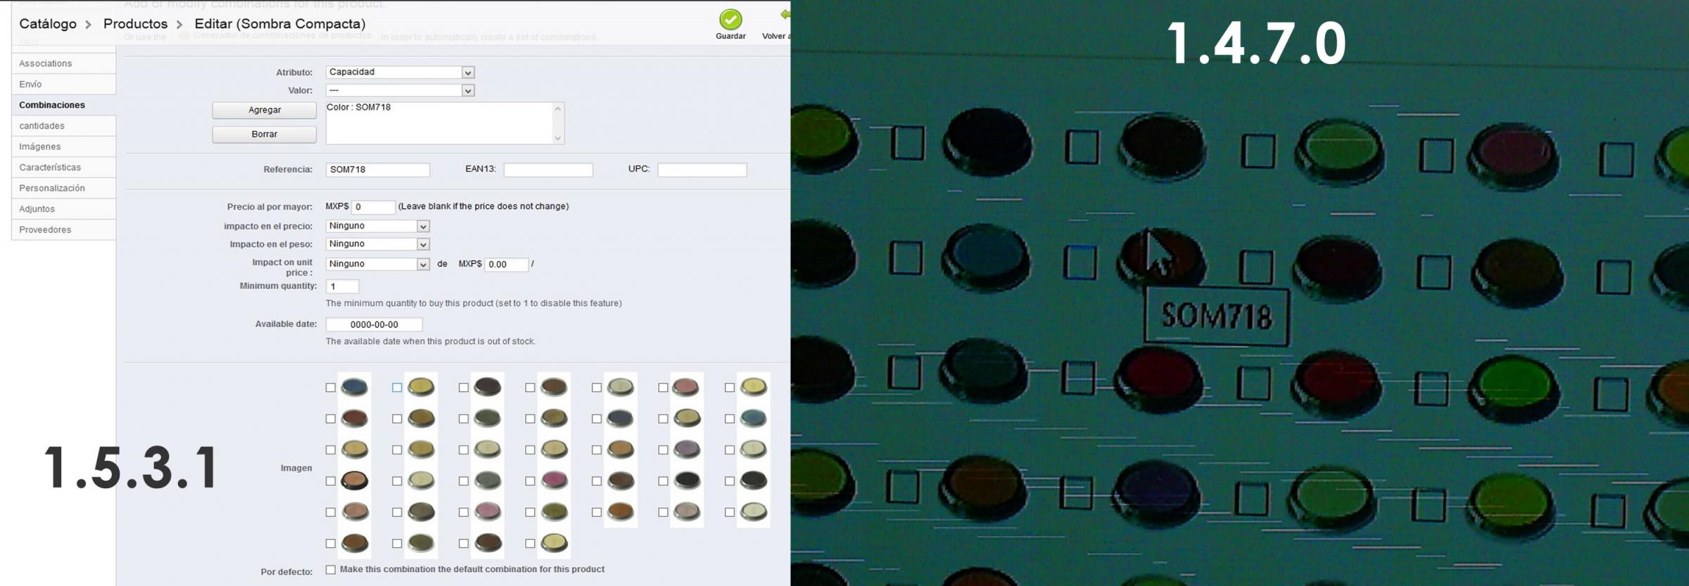Click the green Guardar checkmark icon
Screen dimensions: 1689x586
coord(730,19)
